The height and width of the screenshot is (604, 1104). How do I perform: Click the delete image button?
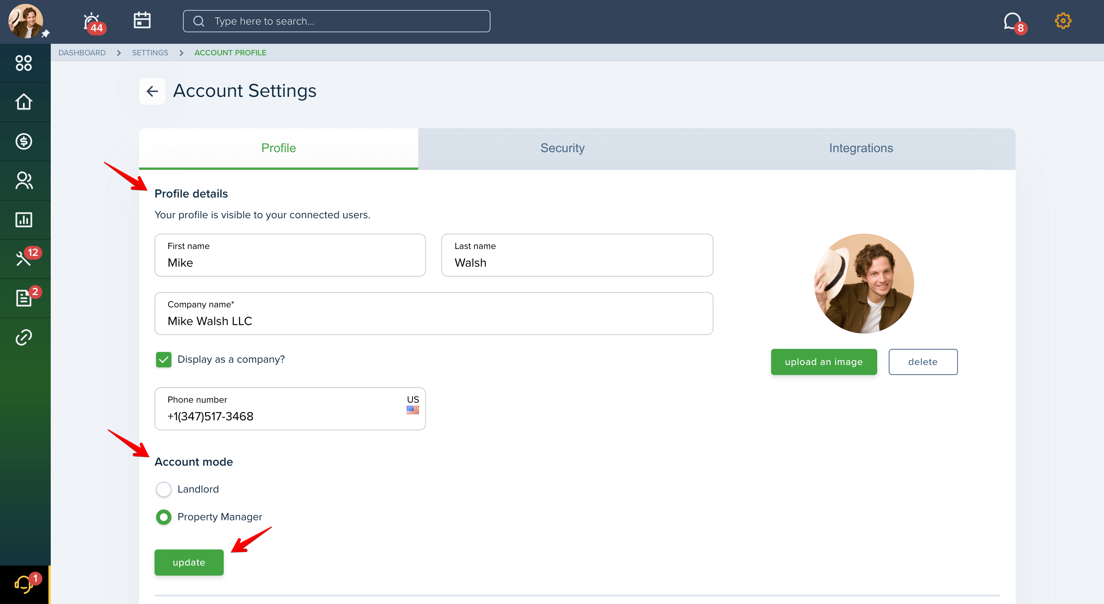(x=923, y=362)
